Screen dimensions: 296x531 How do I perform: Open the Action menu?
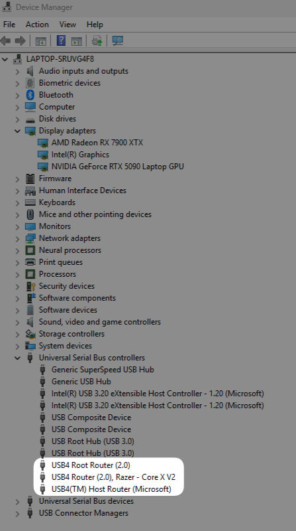[x=37, y=25]
